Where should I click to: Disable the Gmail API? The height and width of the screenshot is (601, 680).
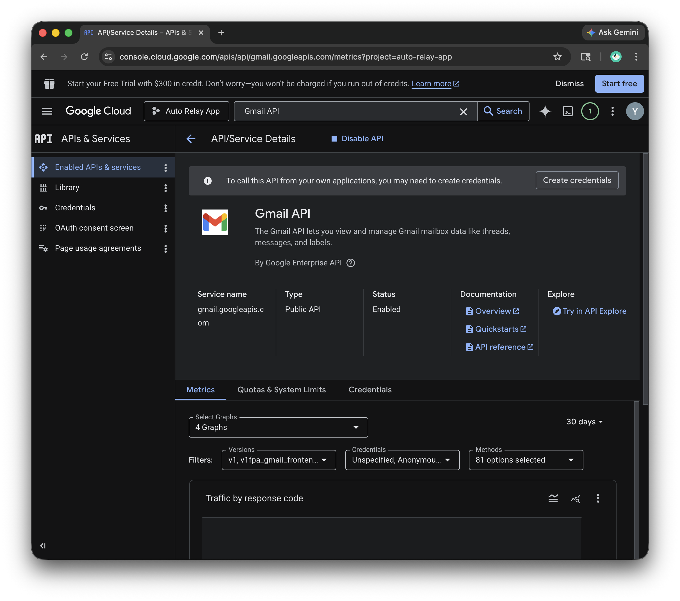pos(357,138)
